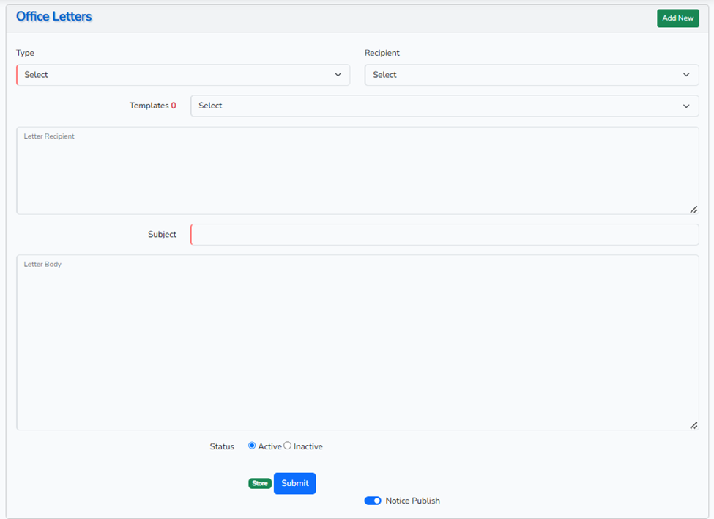This screenshot has height=519, width=714.
Task: Click the Recipient field label
Action: (x=382, y=53)
